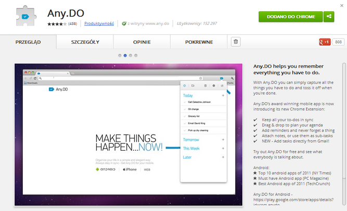The width and height of the screenshot is (347, 211).
Task: Click the Any.DO toolbar icon in screenshot
Action: point(222,78)
